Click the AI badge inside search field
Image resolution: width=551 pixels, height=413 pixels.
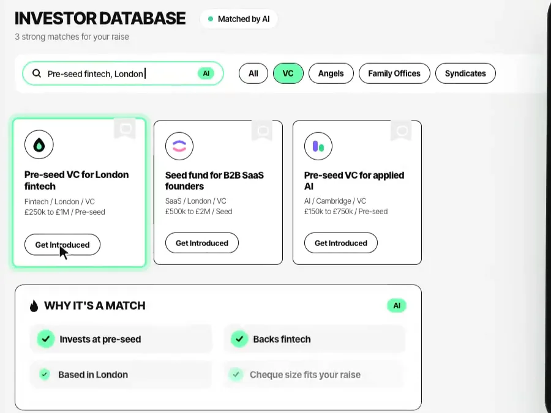click(206, 73)
